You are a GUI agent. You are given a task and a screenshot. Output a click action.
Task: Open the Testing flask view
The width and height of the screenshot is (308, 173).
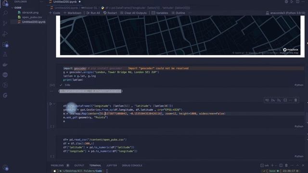5,54
